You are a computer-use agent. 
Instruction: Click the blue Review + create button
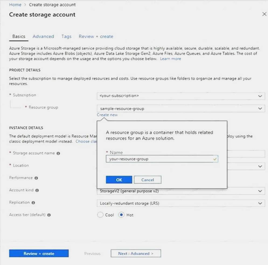point(39,253)
